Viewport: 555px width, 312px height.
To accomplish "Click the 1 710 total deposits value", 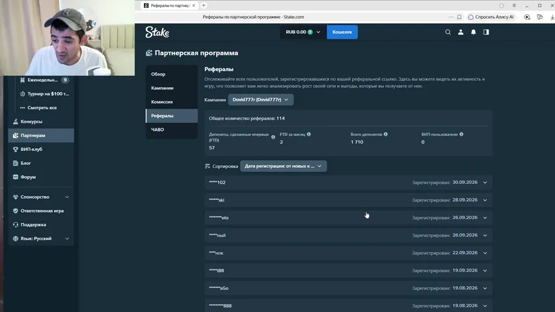I will (x=357, y=142).
